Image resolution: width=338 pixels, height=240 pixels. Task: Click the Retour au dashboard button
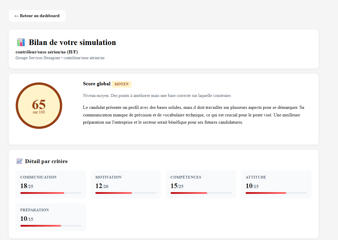tap(37, 16)
